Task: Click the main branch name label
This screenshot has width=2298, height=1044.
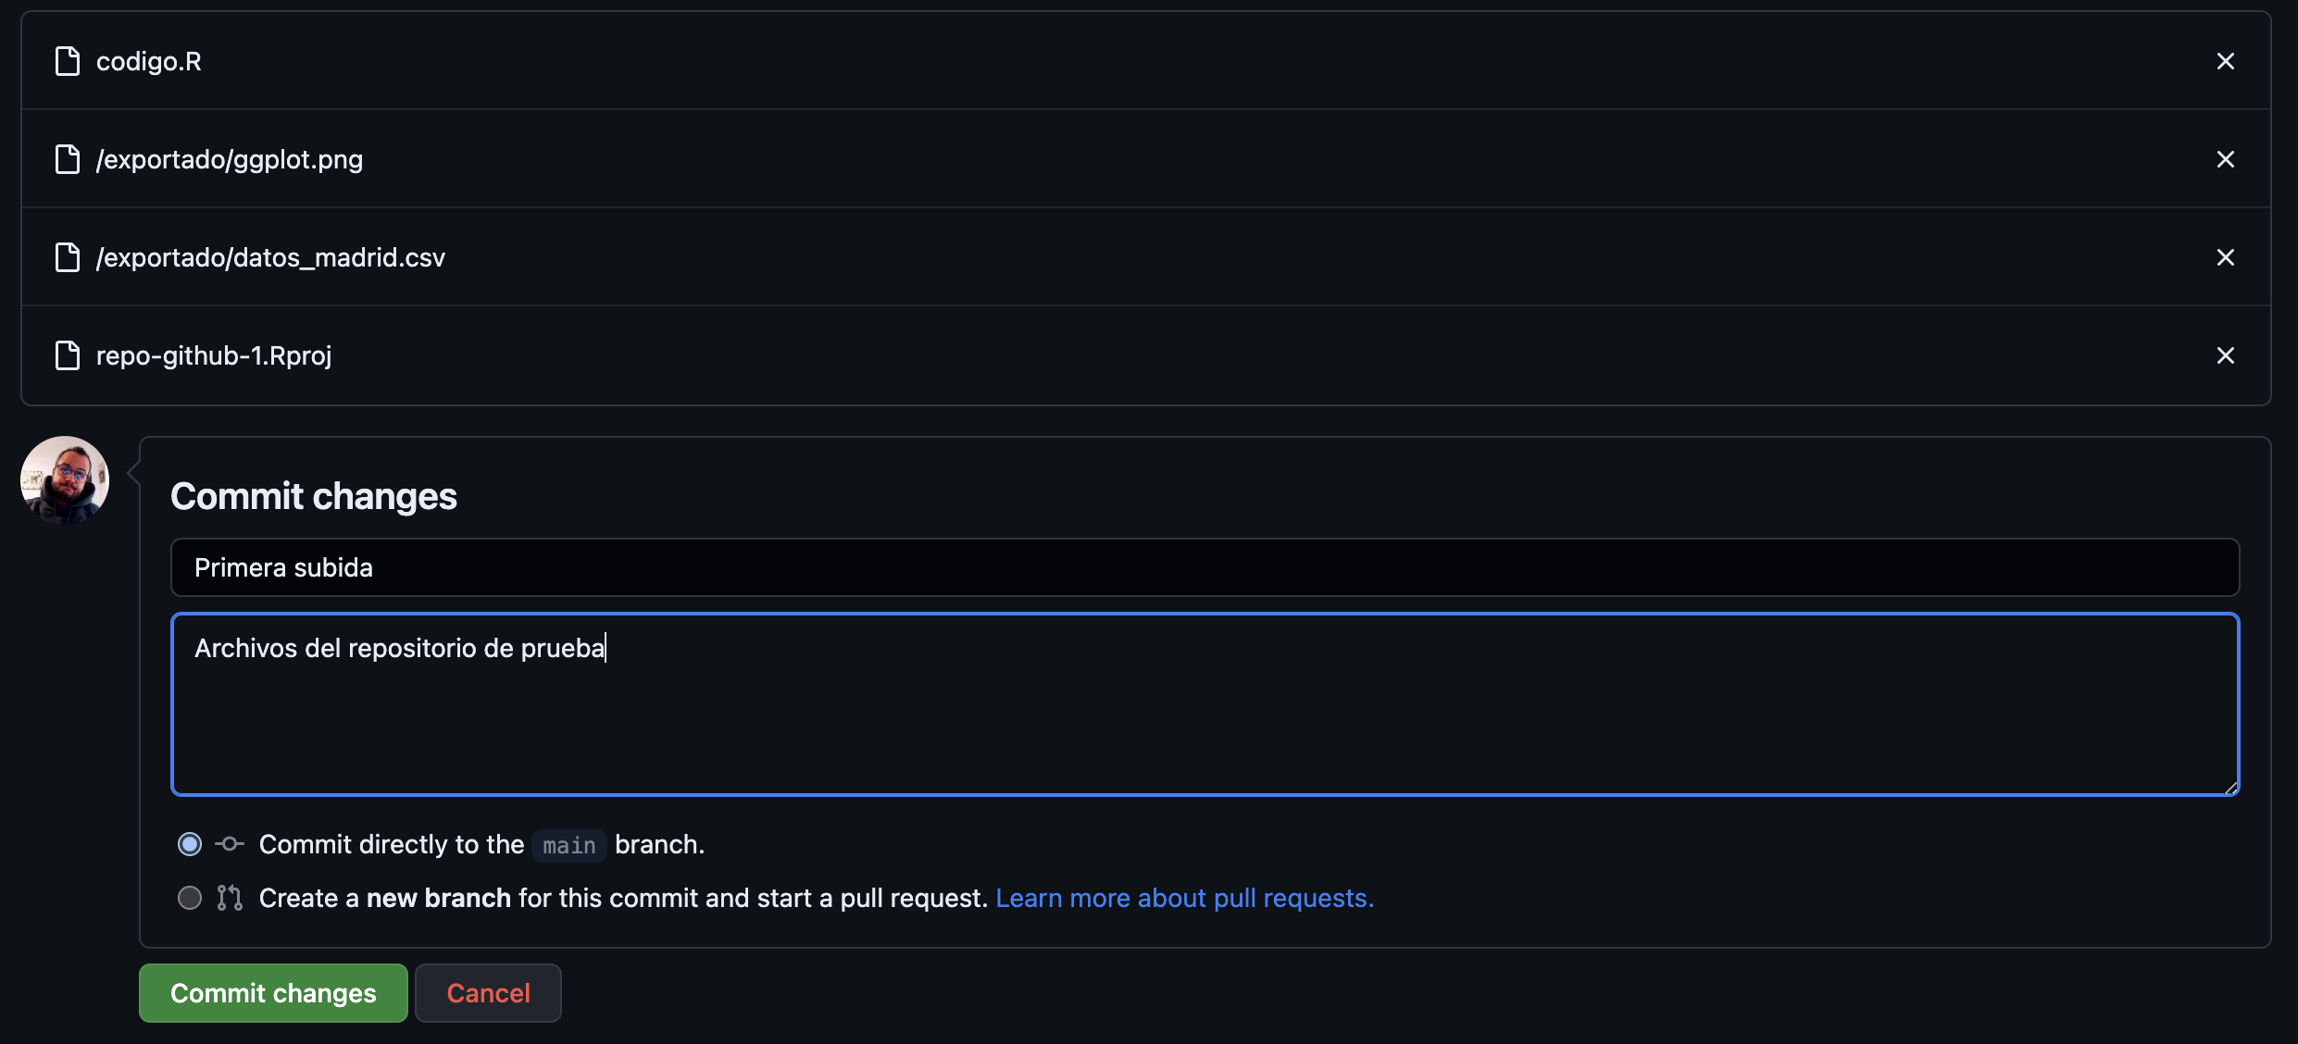Action: (x=568, y=845)
